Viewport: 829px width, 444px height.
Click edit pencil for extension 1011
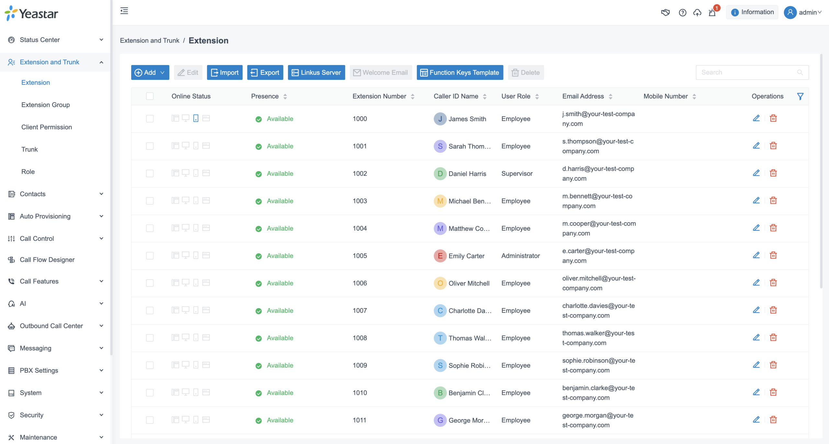[756, 420]
